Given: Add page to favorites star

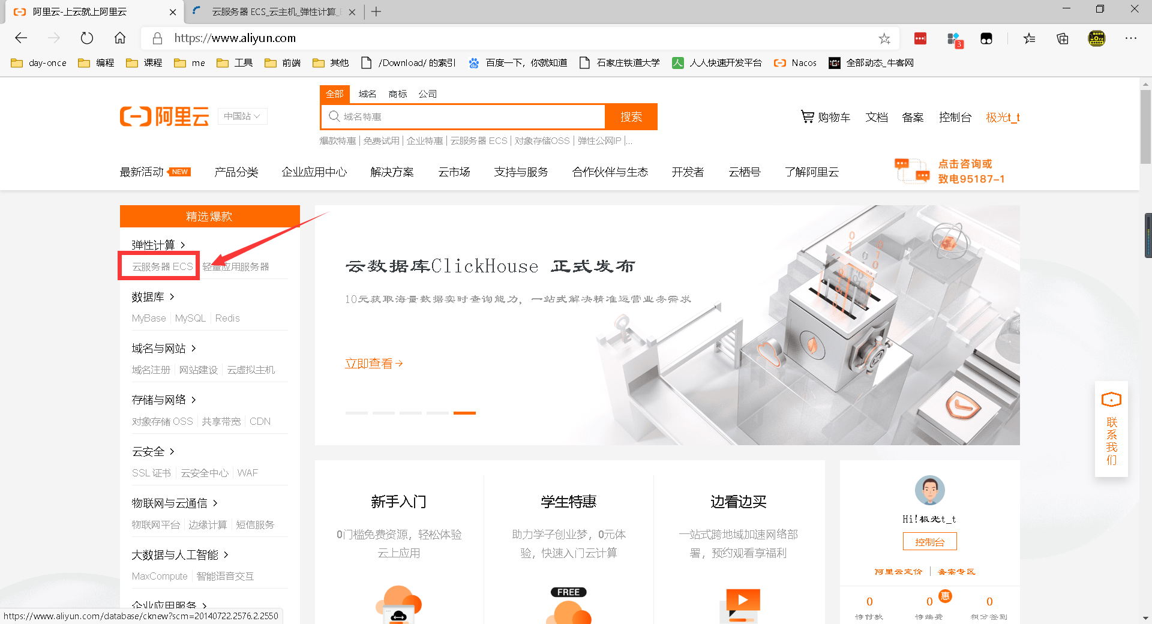Looking at the screenshot, I should click(884, 38).
